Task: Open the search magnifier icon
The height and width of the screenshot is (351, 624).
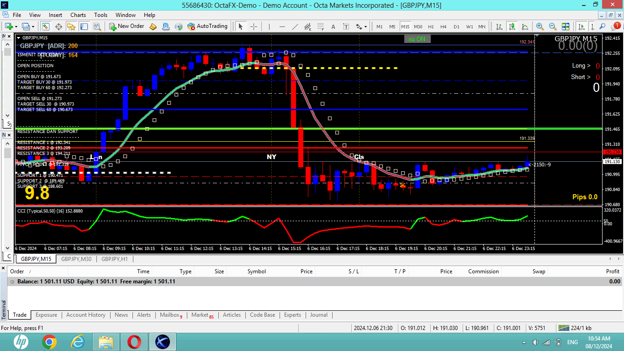Action: click(x=603, y=27)
